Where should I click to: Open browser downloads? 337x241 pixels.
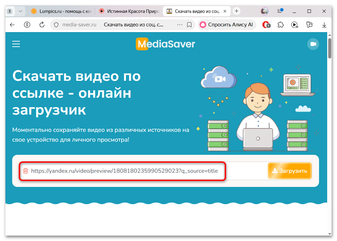click(324, 25)
